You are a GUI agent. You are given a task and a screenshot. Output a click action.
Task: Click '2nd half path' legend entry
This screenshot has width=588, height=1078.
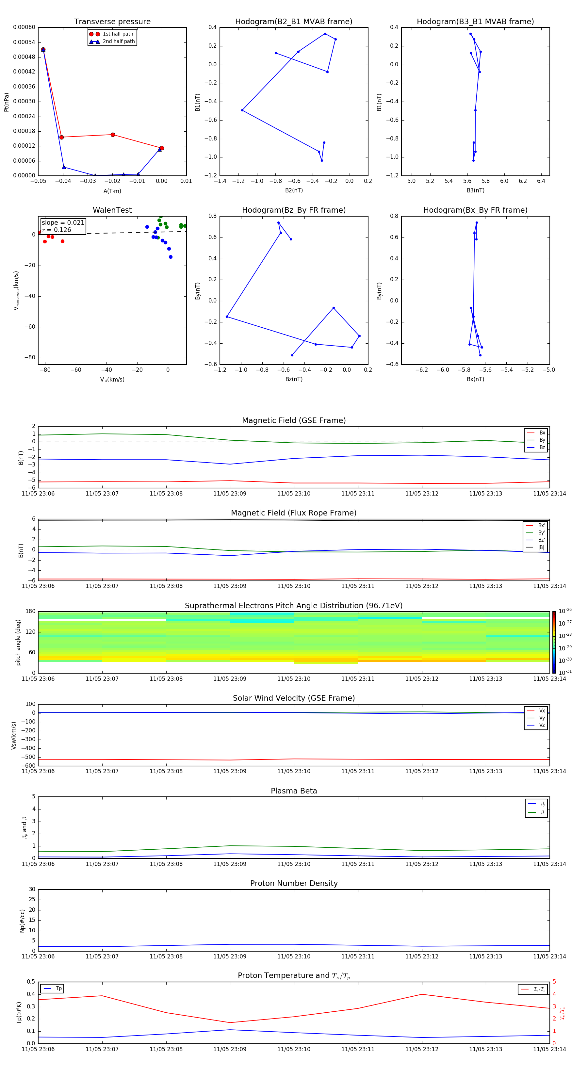point(112,41)
